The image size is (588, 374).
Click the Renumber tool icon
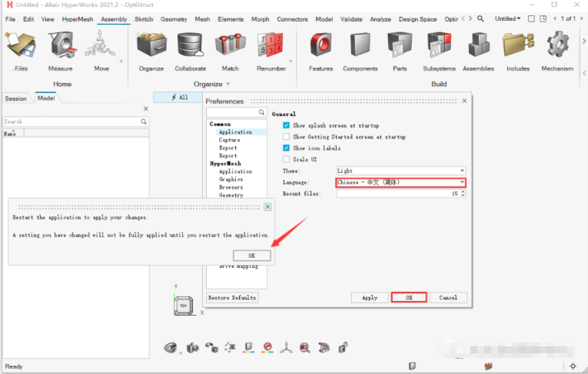(x=271, y=48)
